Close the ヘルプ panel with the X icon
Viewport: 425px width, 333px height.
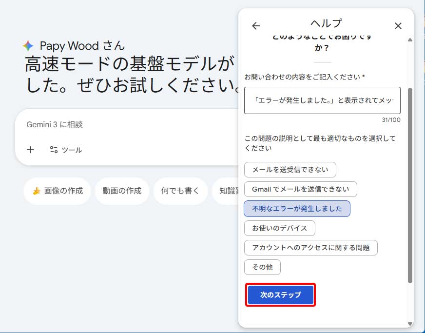(x=398, y=26)
